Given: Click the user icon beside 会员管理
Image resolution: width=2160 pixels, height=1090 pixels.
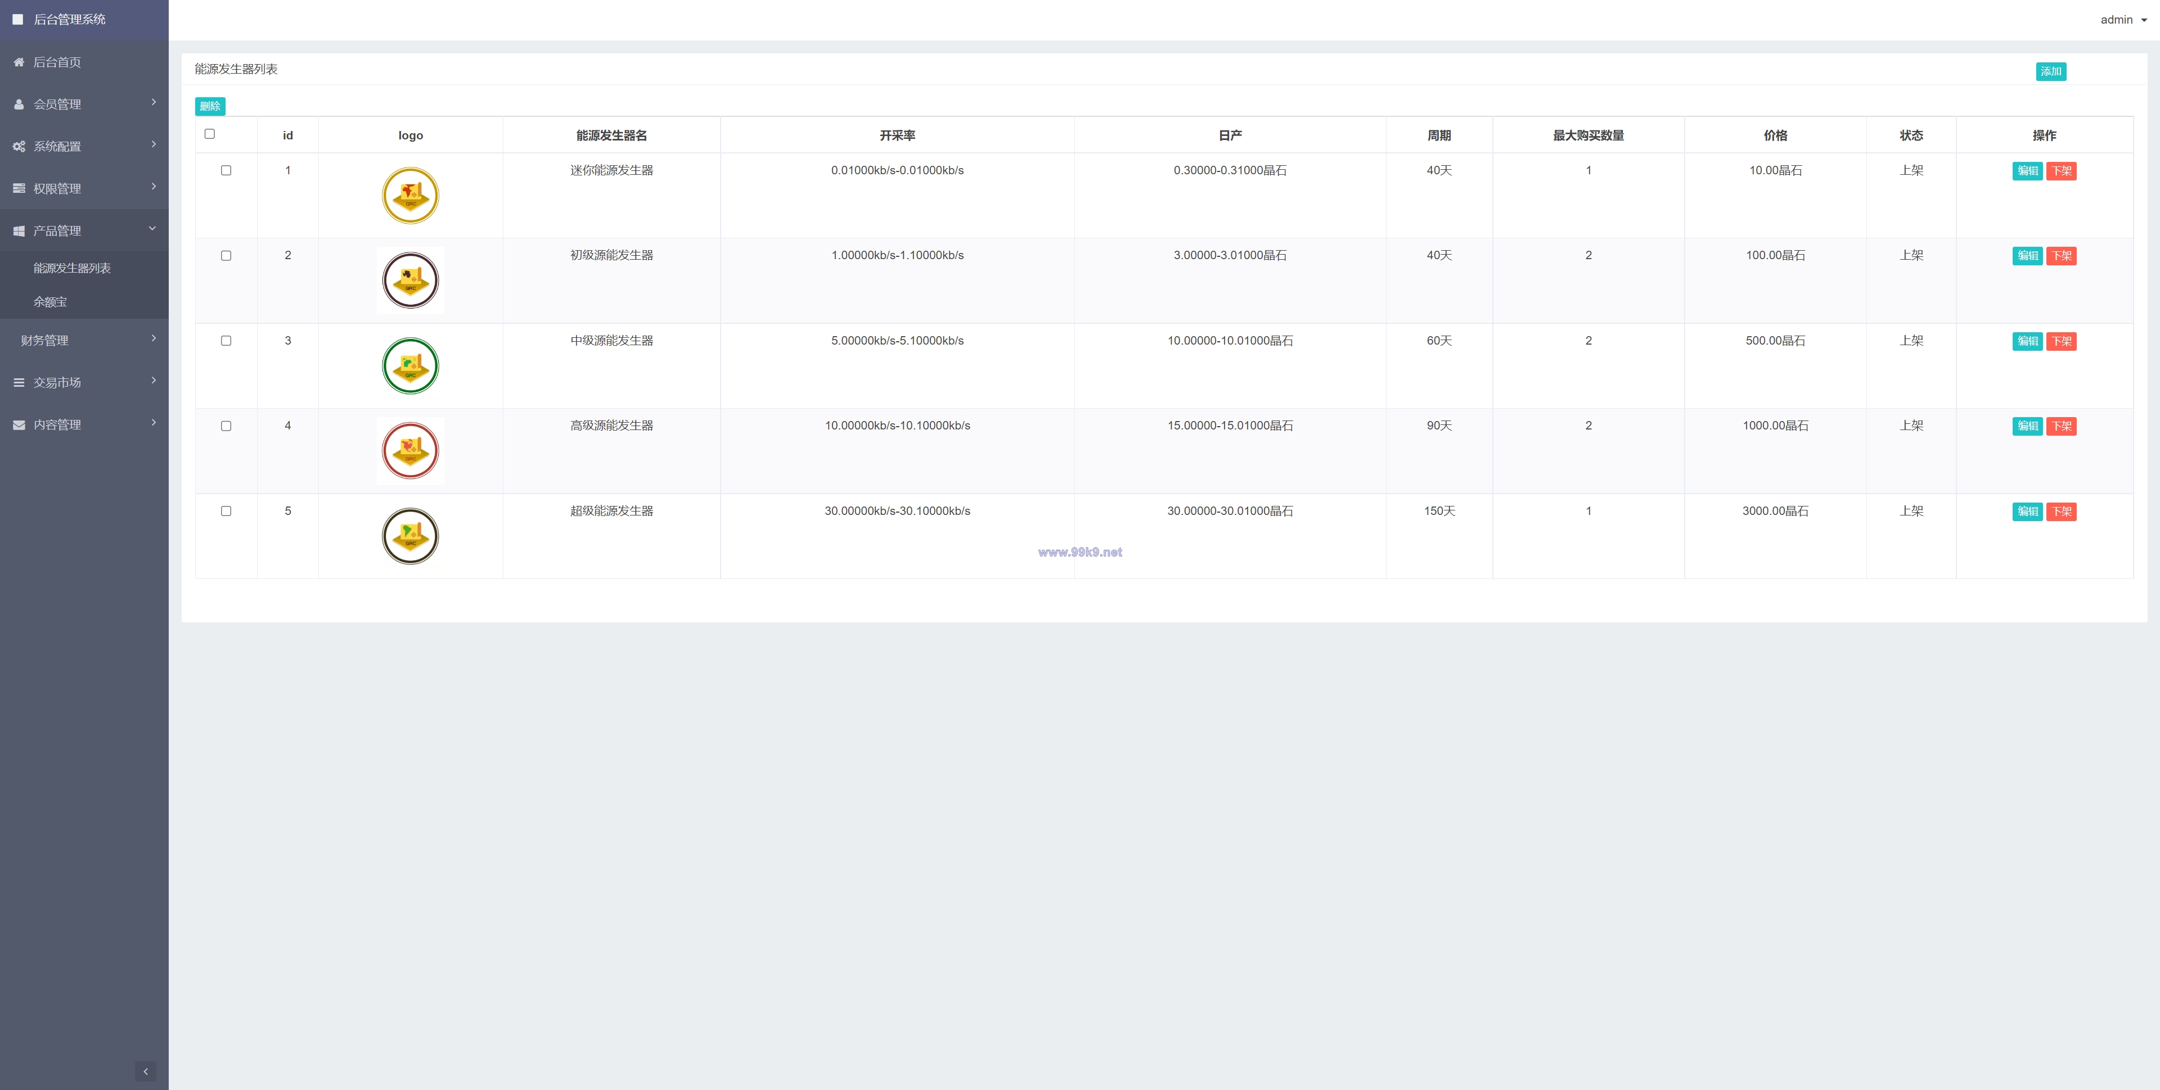Looking at the screenshot, I should 19,104.
